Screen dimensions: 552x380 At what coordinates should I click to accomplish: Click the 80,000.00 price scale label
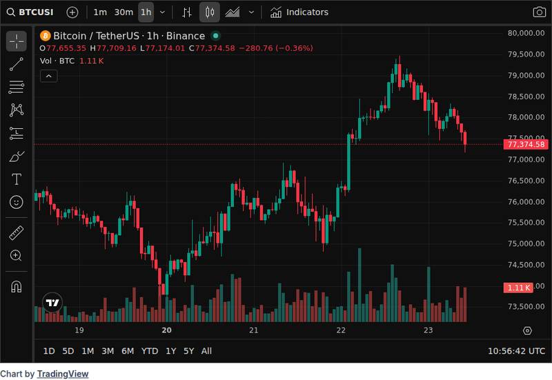coord(526,33)
